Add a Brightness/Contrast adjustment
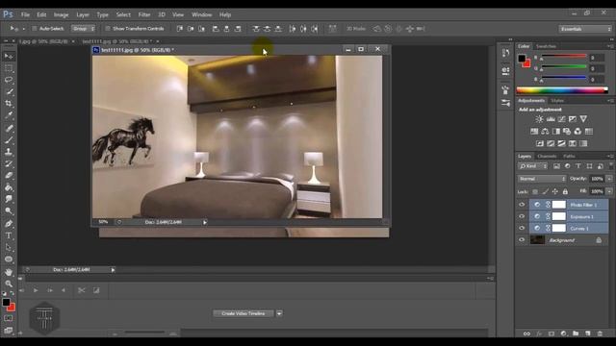 click(x=539, y=119)
